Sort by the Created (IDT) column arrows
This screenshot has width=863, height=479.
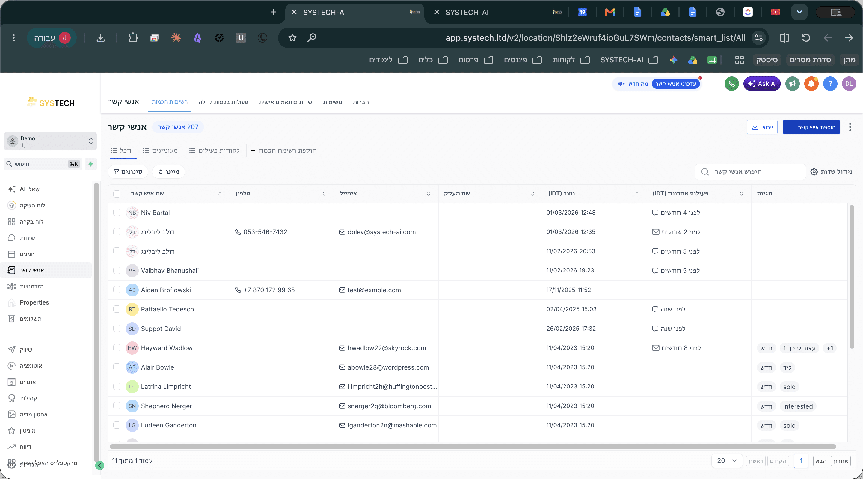point(637,194)
